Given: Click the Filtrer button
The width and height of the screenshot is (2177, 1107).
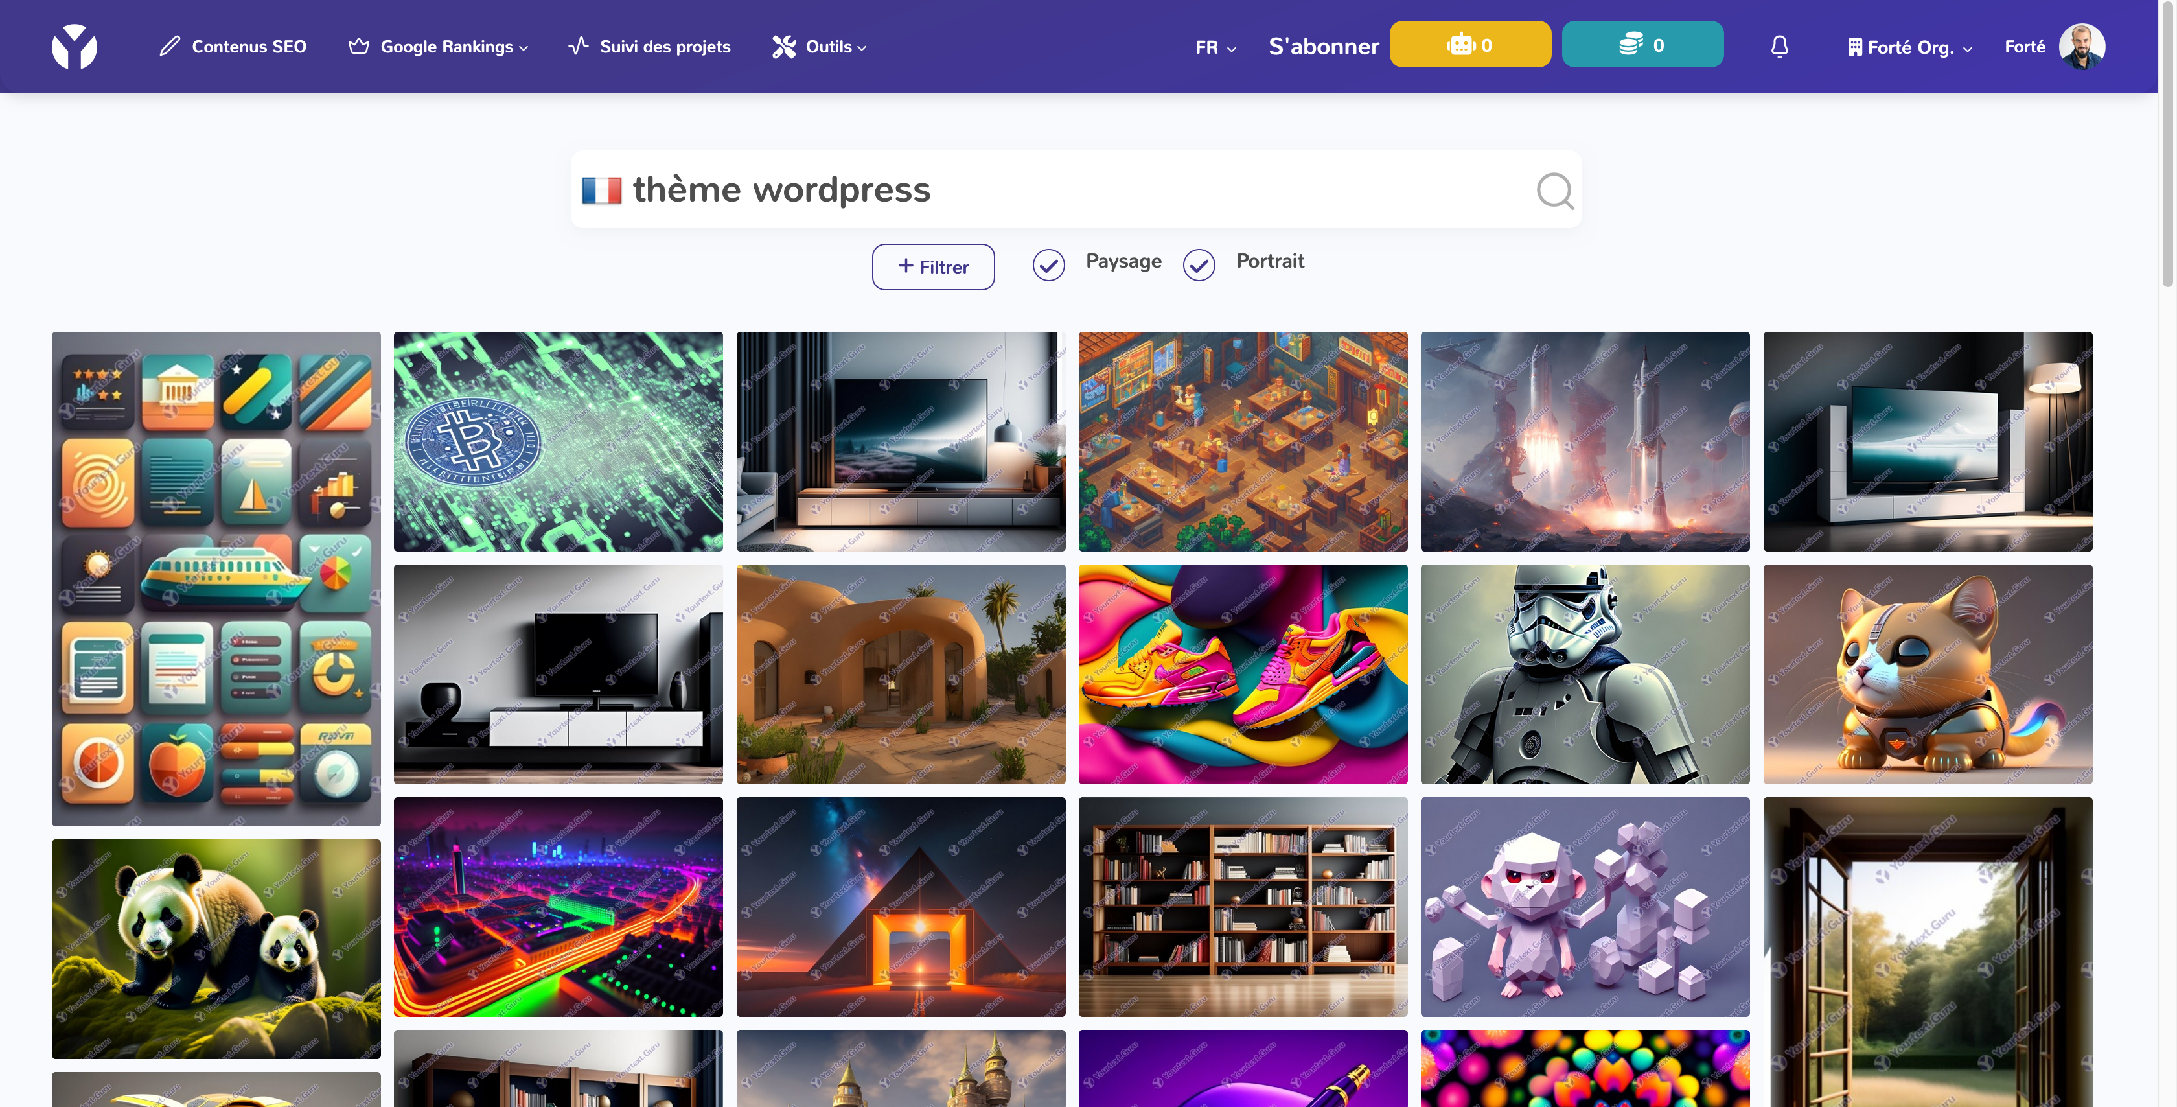Looking at the screenshot, I should tap(933, 267).
